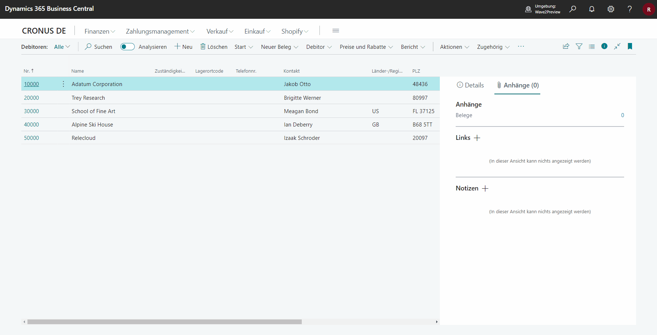Viewport: 657px width, 335px height.
Task: Click contact Jakob Otto cell
Action: pos(297,84)
